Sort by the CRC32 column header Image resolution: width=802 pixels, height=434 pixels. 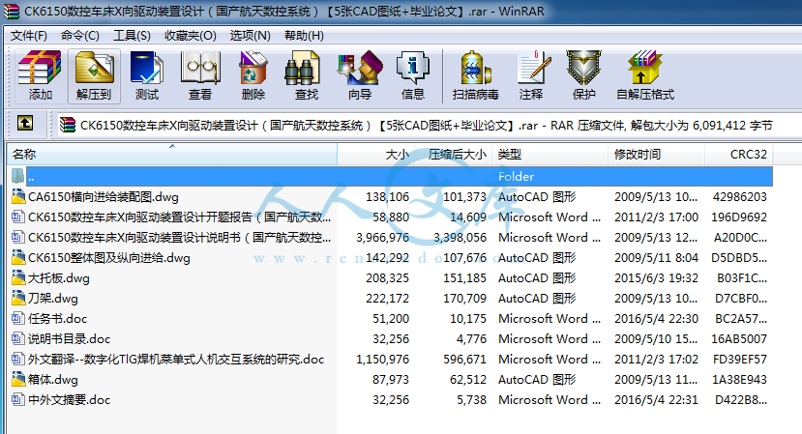tap(738, 154)
